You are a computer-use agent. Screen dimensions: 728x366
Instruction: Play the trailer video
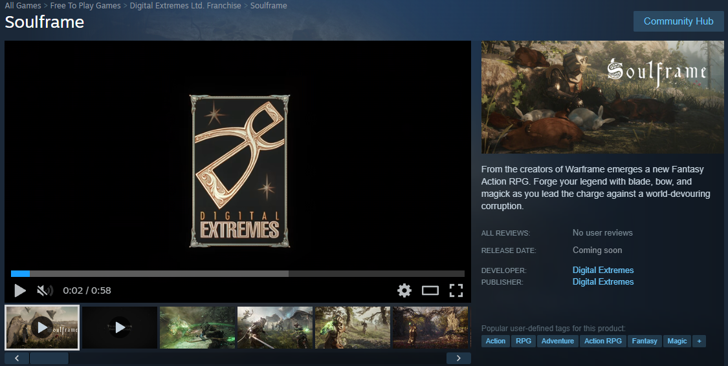coord(19,290)
